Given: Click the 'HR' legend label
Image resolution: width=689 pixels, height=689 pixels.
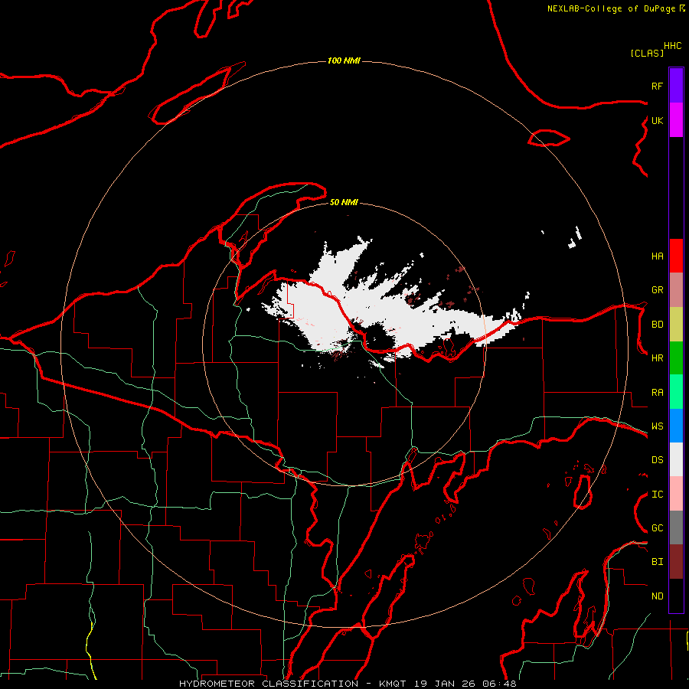Looking at the screenshot, I should coord(657,358).
